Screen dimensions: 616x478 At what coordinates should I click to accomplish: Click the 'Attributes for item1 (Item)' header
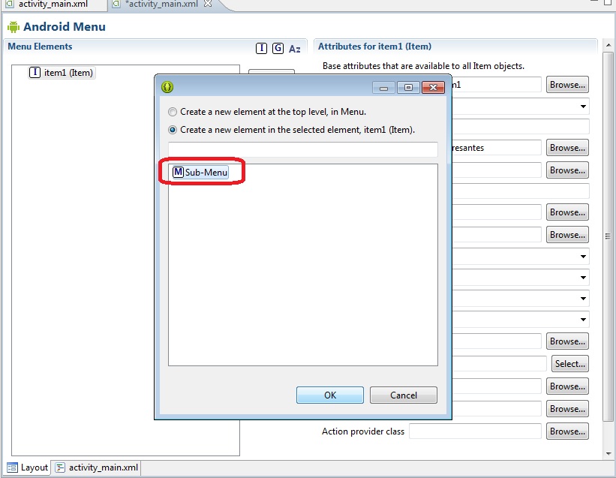pos(374,47)
